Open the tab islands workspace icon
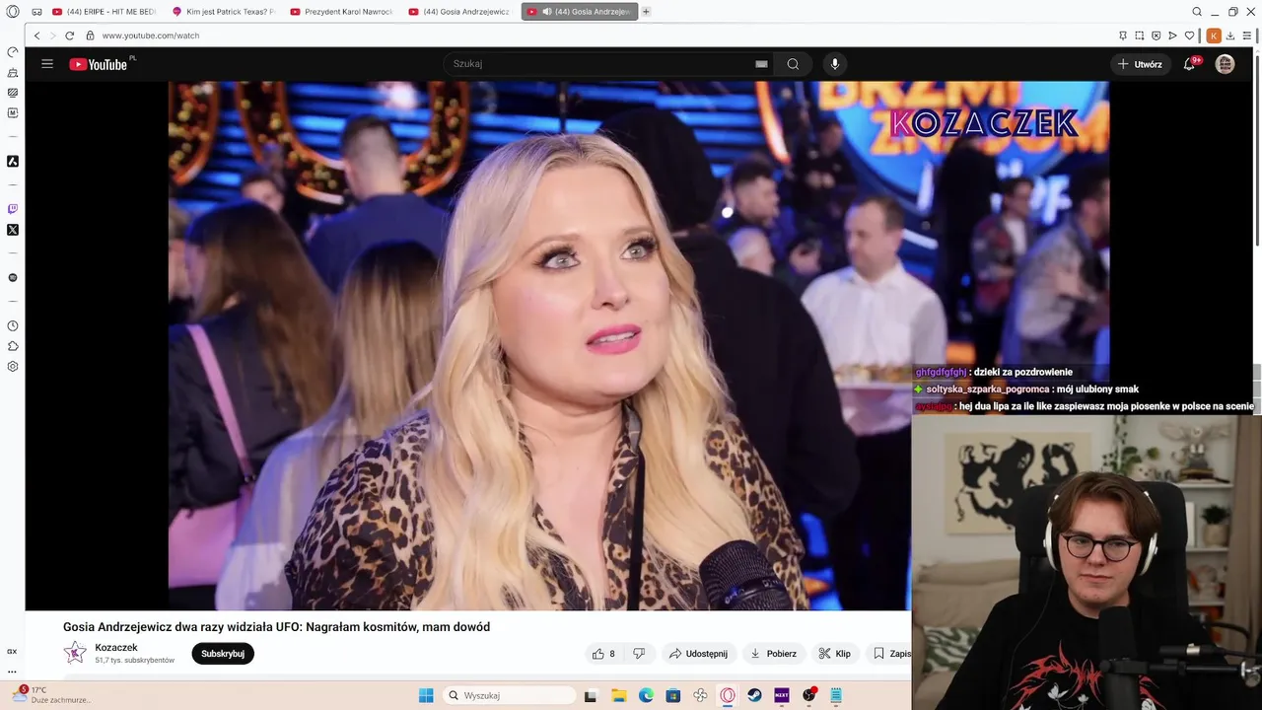1262x710 pixels. (36, 12)
